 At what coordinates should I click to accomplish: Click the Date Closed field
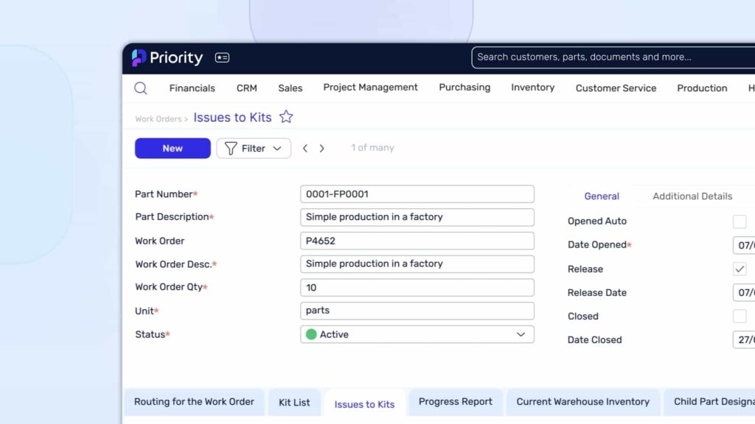click(744, 339)
